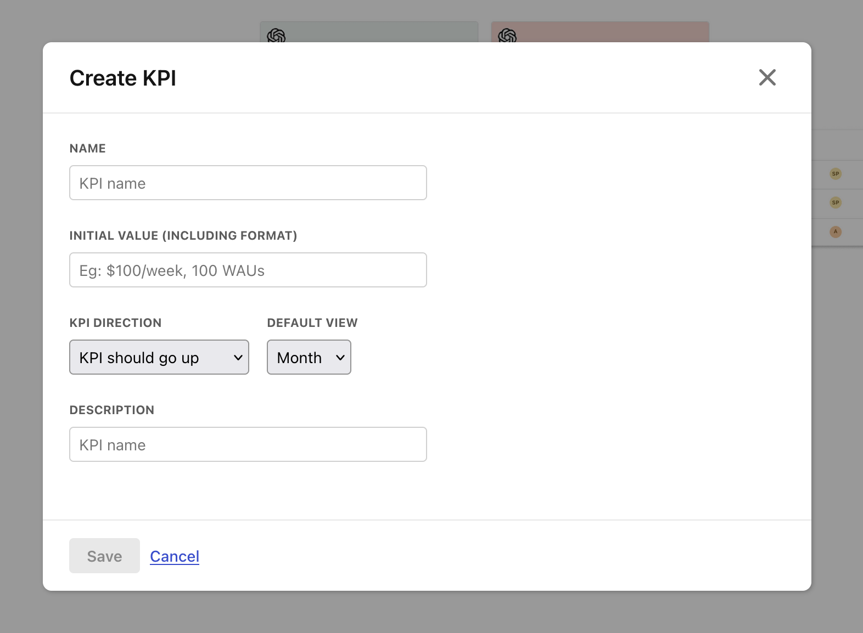Focus the KPI name field under Name

tap(248, 183)
